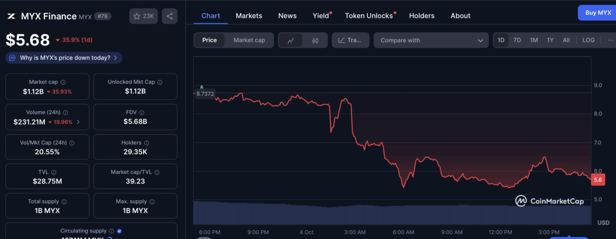Open the TradingView chart button
Screen dimensions: 616x239
(351, 40)
